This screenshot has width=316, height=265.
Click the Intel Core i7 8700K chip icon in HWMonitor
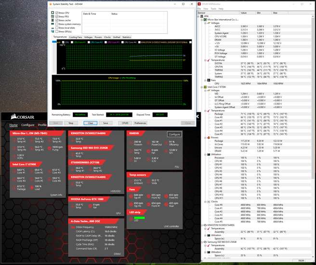point(205,87)
